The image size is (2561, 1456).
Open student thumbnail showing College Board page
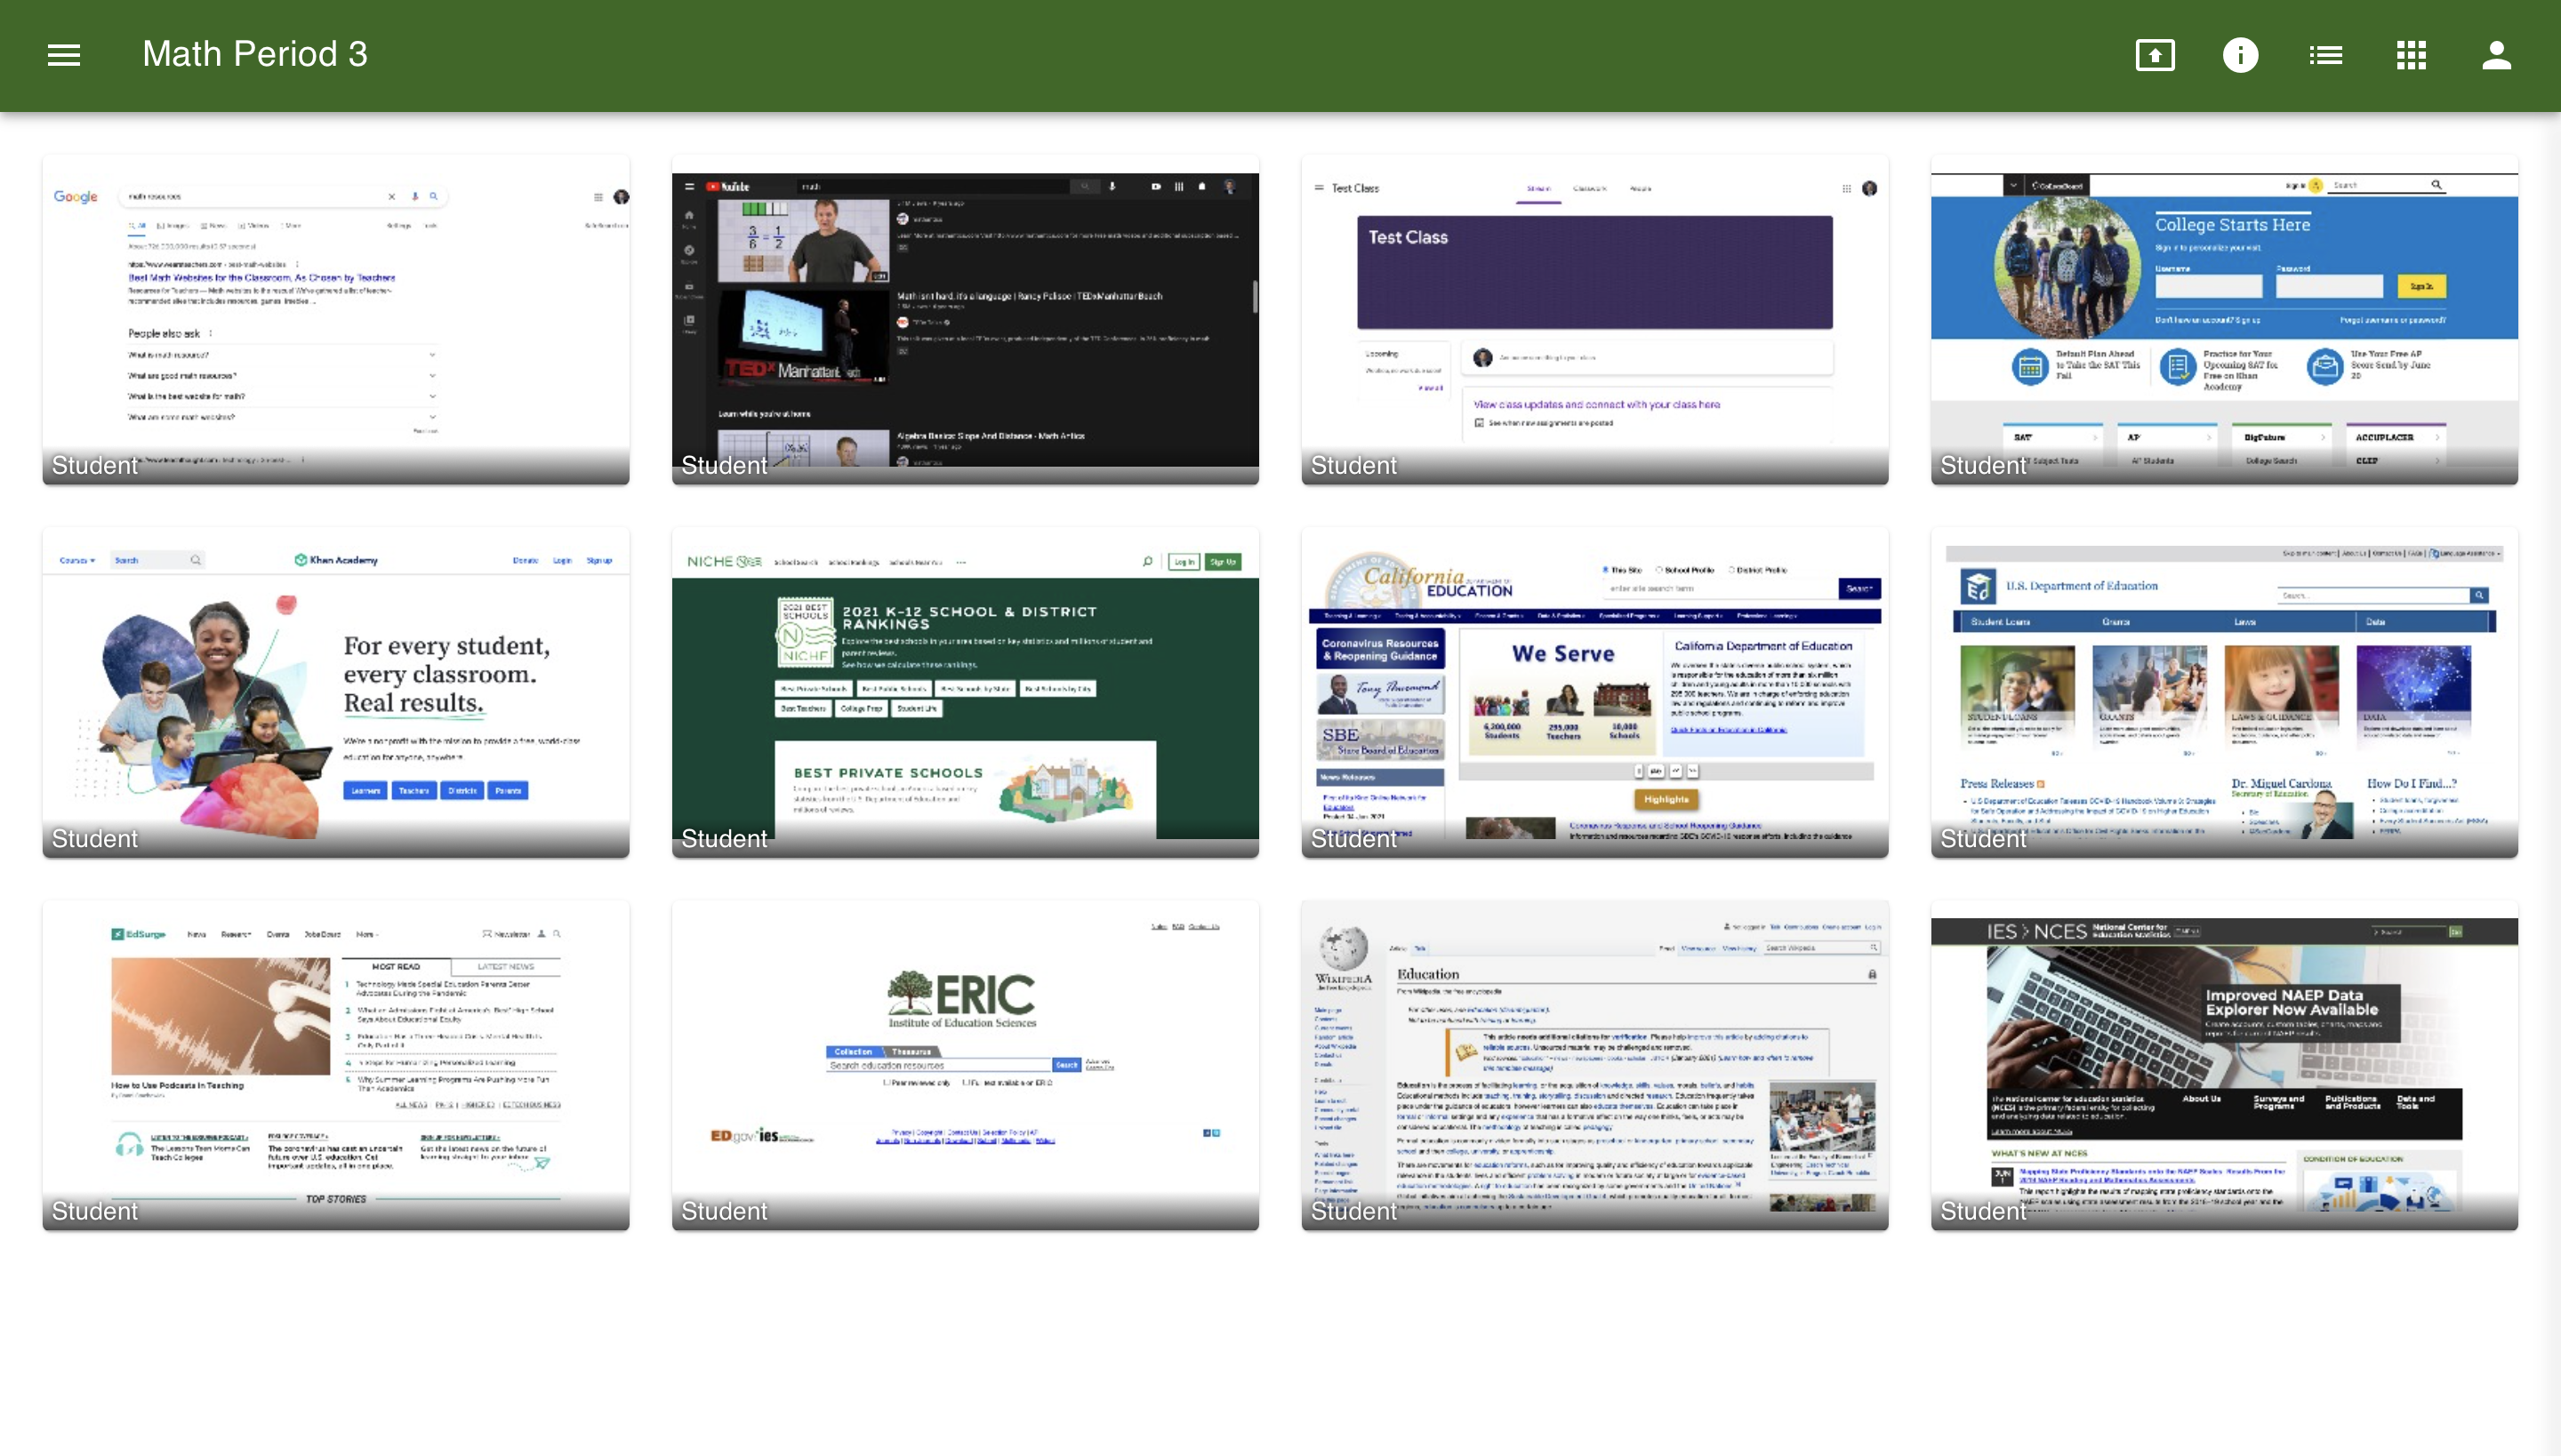click(2224, 320)
